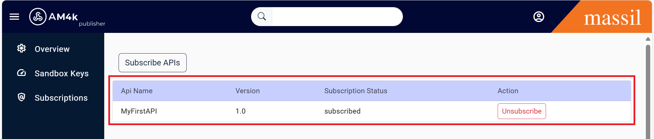This screenshot has width=654, height=139.
Task: Go to Sandbox Keys section
Action: [62, 74]
